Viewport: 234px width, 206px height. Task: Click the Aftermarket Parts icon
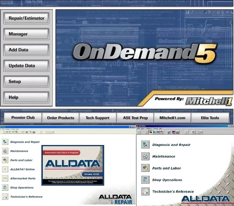[5, 179]
